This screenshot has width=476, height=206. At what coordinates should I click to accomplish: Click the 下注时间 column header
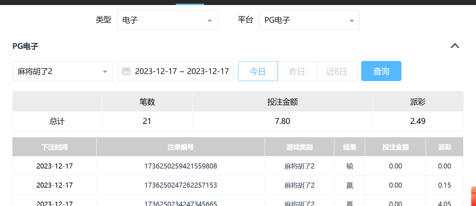(x=54, y=147)
